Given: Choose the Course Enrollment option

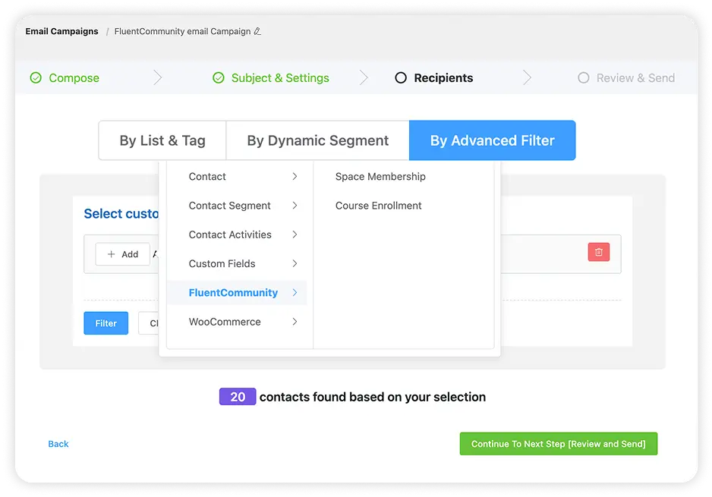Looking at the screenshot, I should (378, 206).
